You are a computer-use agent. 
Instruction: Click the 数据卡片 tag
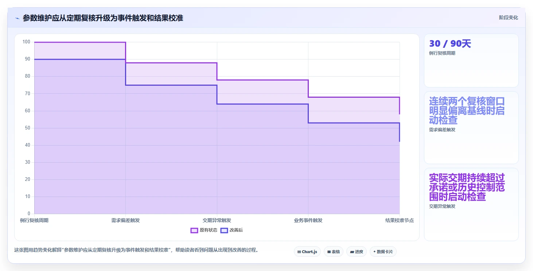coord(383,252)
